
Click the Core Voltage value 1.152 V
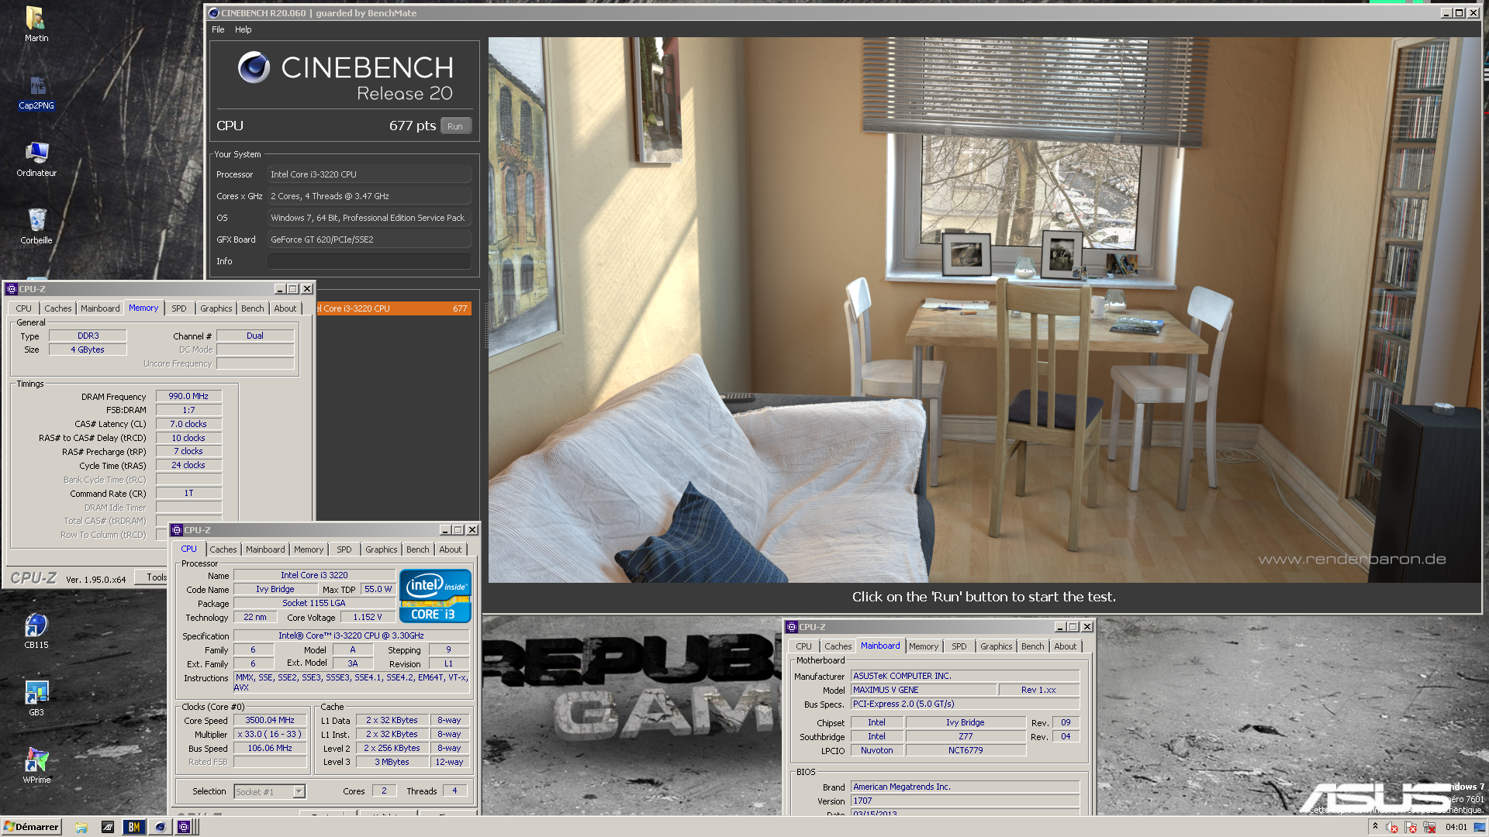point(368,617)
